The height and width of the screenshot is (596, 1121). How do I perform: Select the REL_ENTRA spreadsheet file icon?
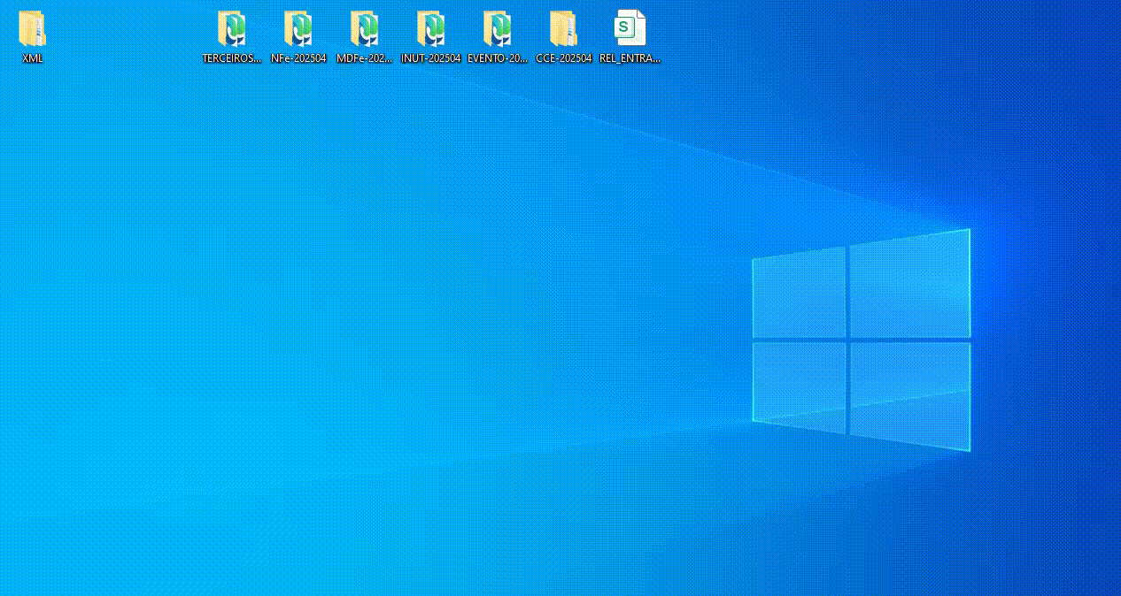pos(630,28)
